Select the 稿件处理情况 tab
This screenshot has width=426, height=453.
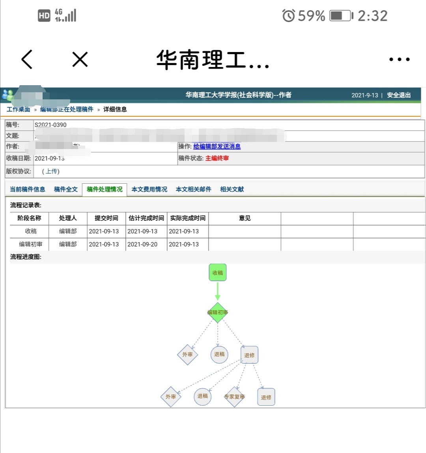click(x=105, y=189)
